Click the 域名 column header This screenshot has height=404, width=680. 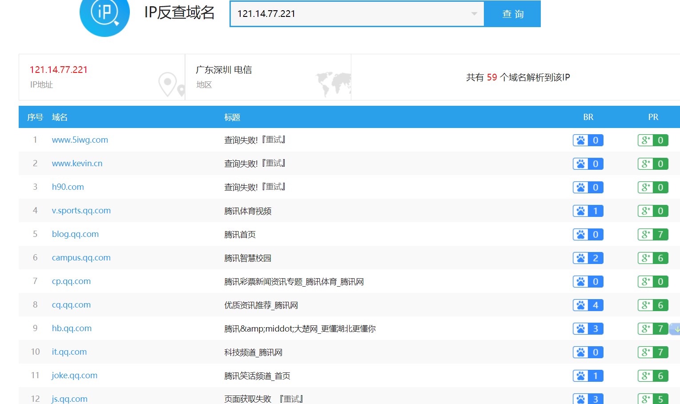[x=60, y=117]
